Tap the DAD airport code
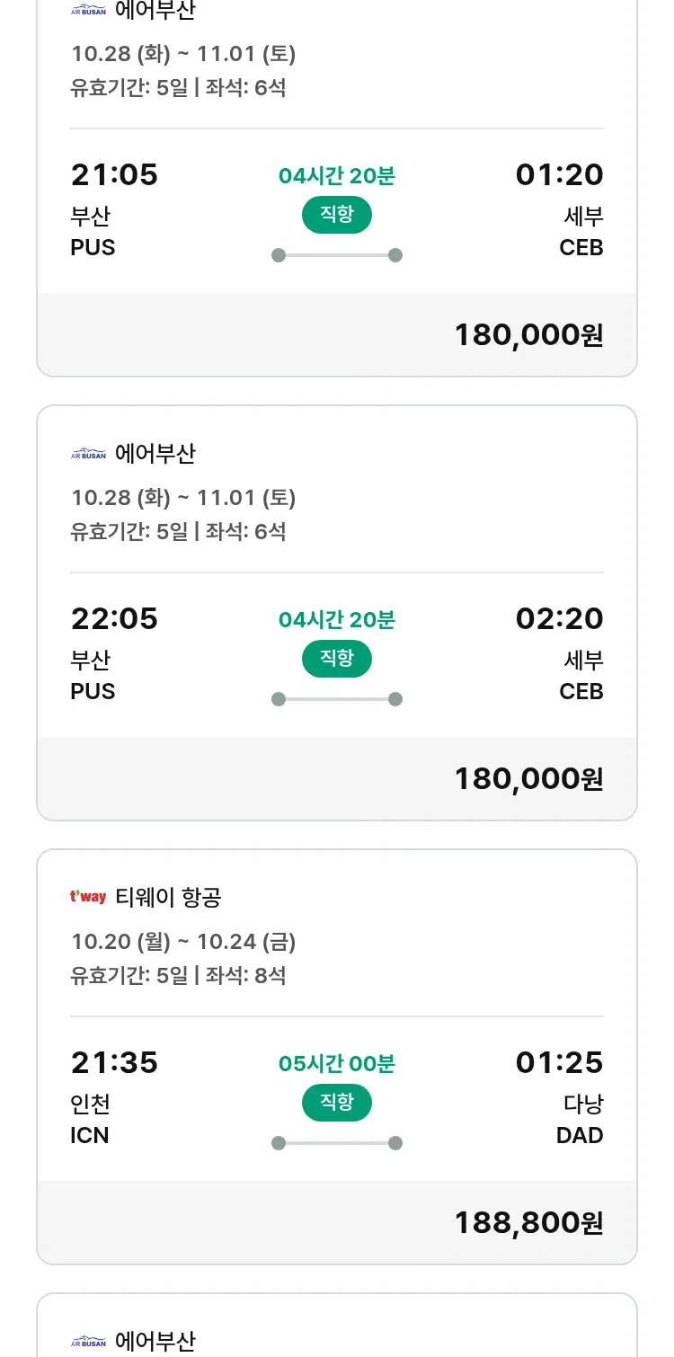Screen dimensions: 674x1357 pos(580,1136)
